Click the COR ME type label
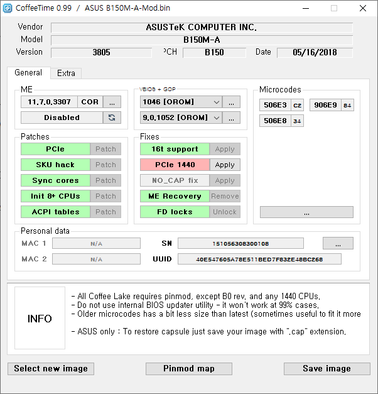The width and height of the screenshot is (378, 394). click(x=90, y=102)
